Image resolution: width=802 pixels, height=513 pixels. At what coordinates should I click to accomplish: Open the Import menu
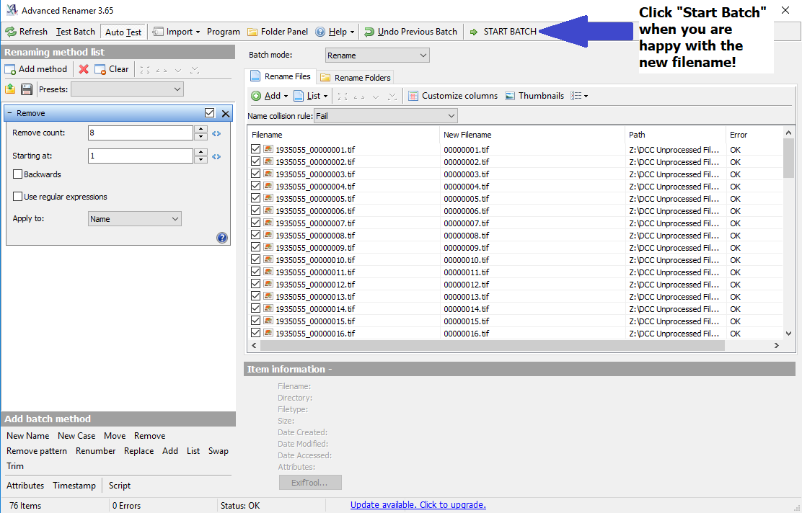[x=177, y=32]
